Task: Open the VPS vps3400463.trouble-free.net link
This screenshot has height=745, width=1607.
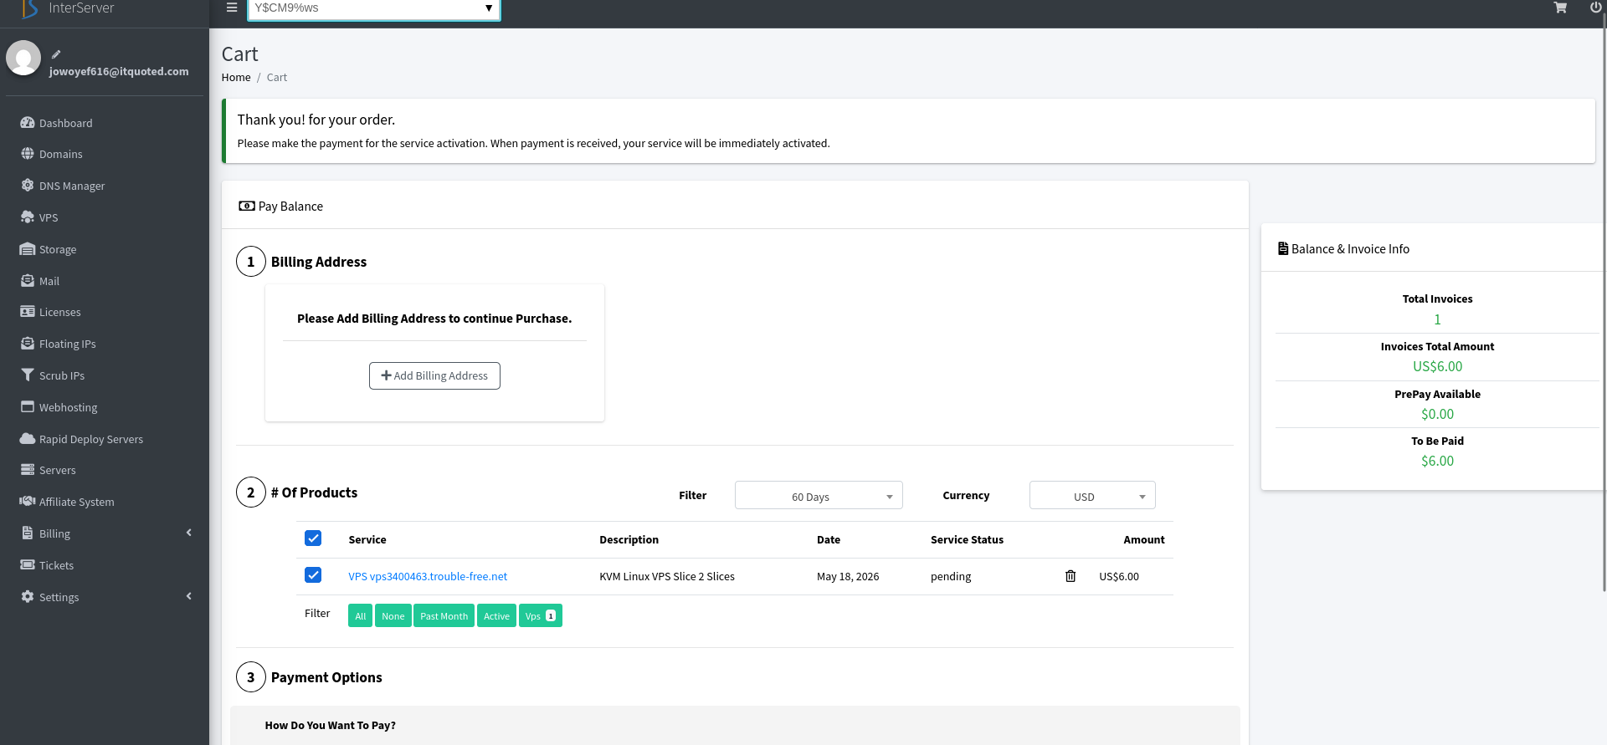Action: [x=428, y=576]
